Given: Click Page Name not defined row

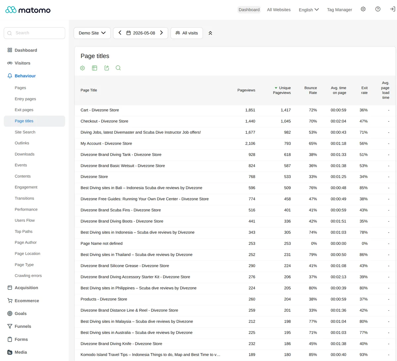Looking at the screenshot, I should (235, 244).
